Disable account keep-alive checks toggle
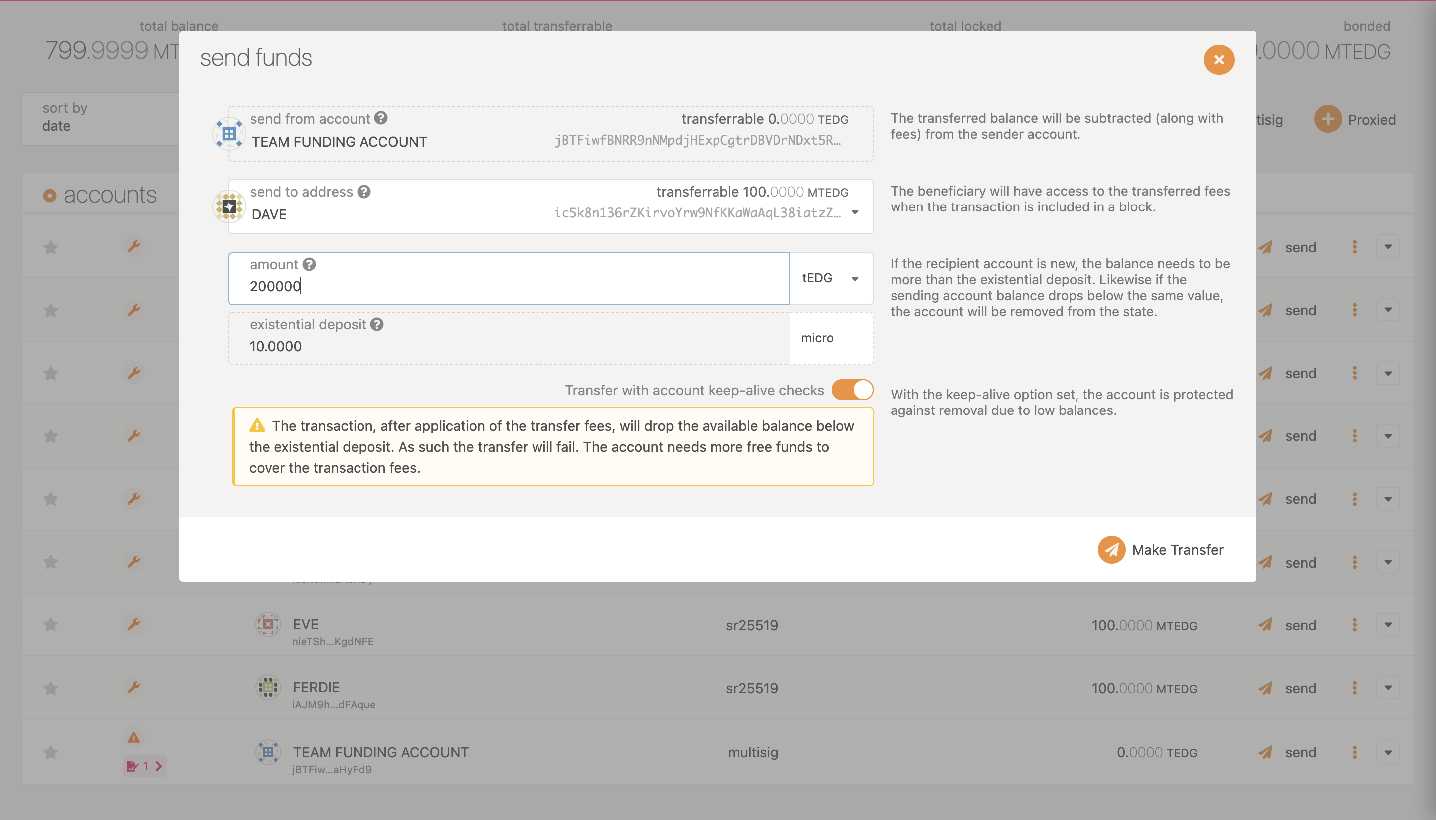1436x820 pixels. (852, 390)
